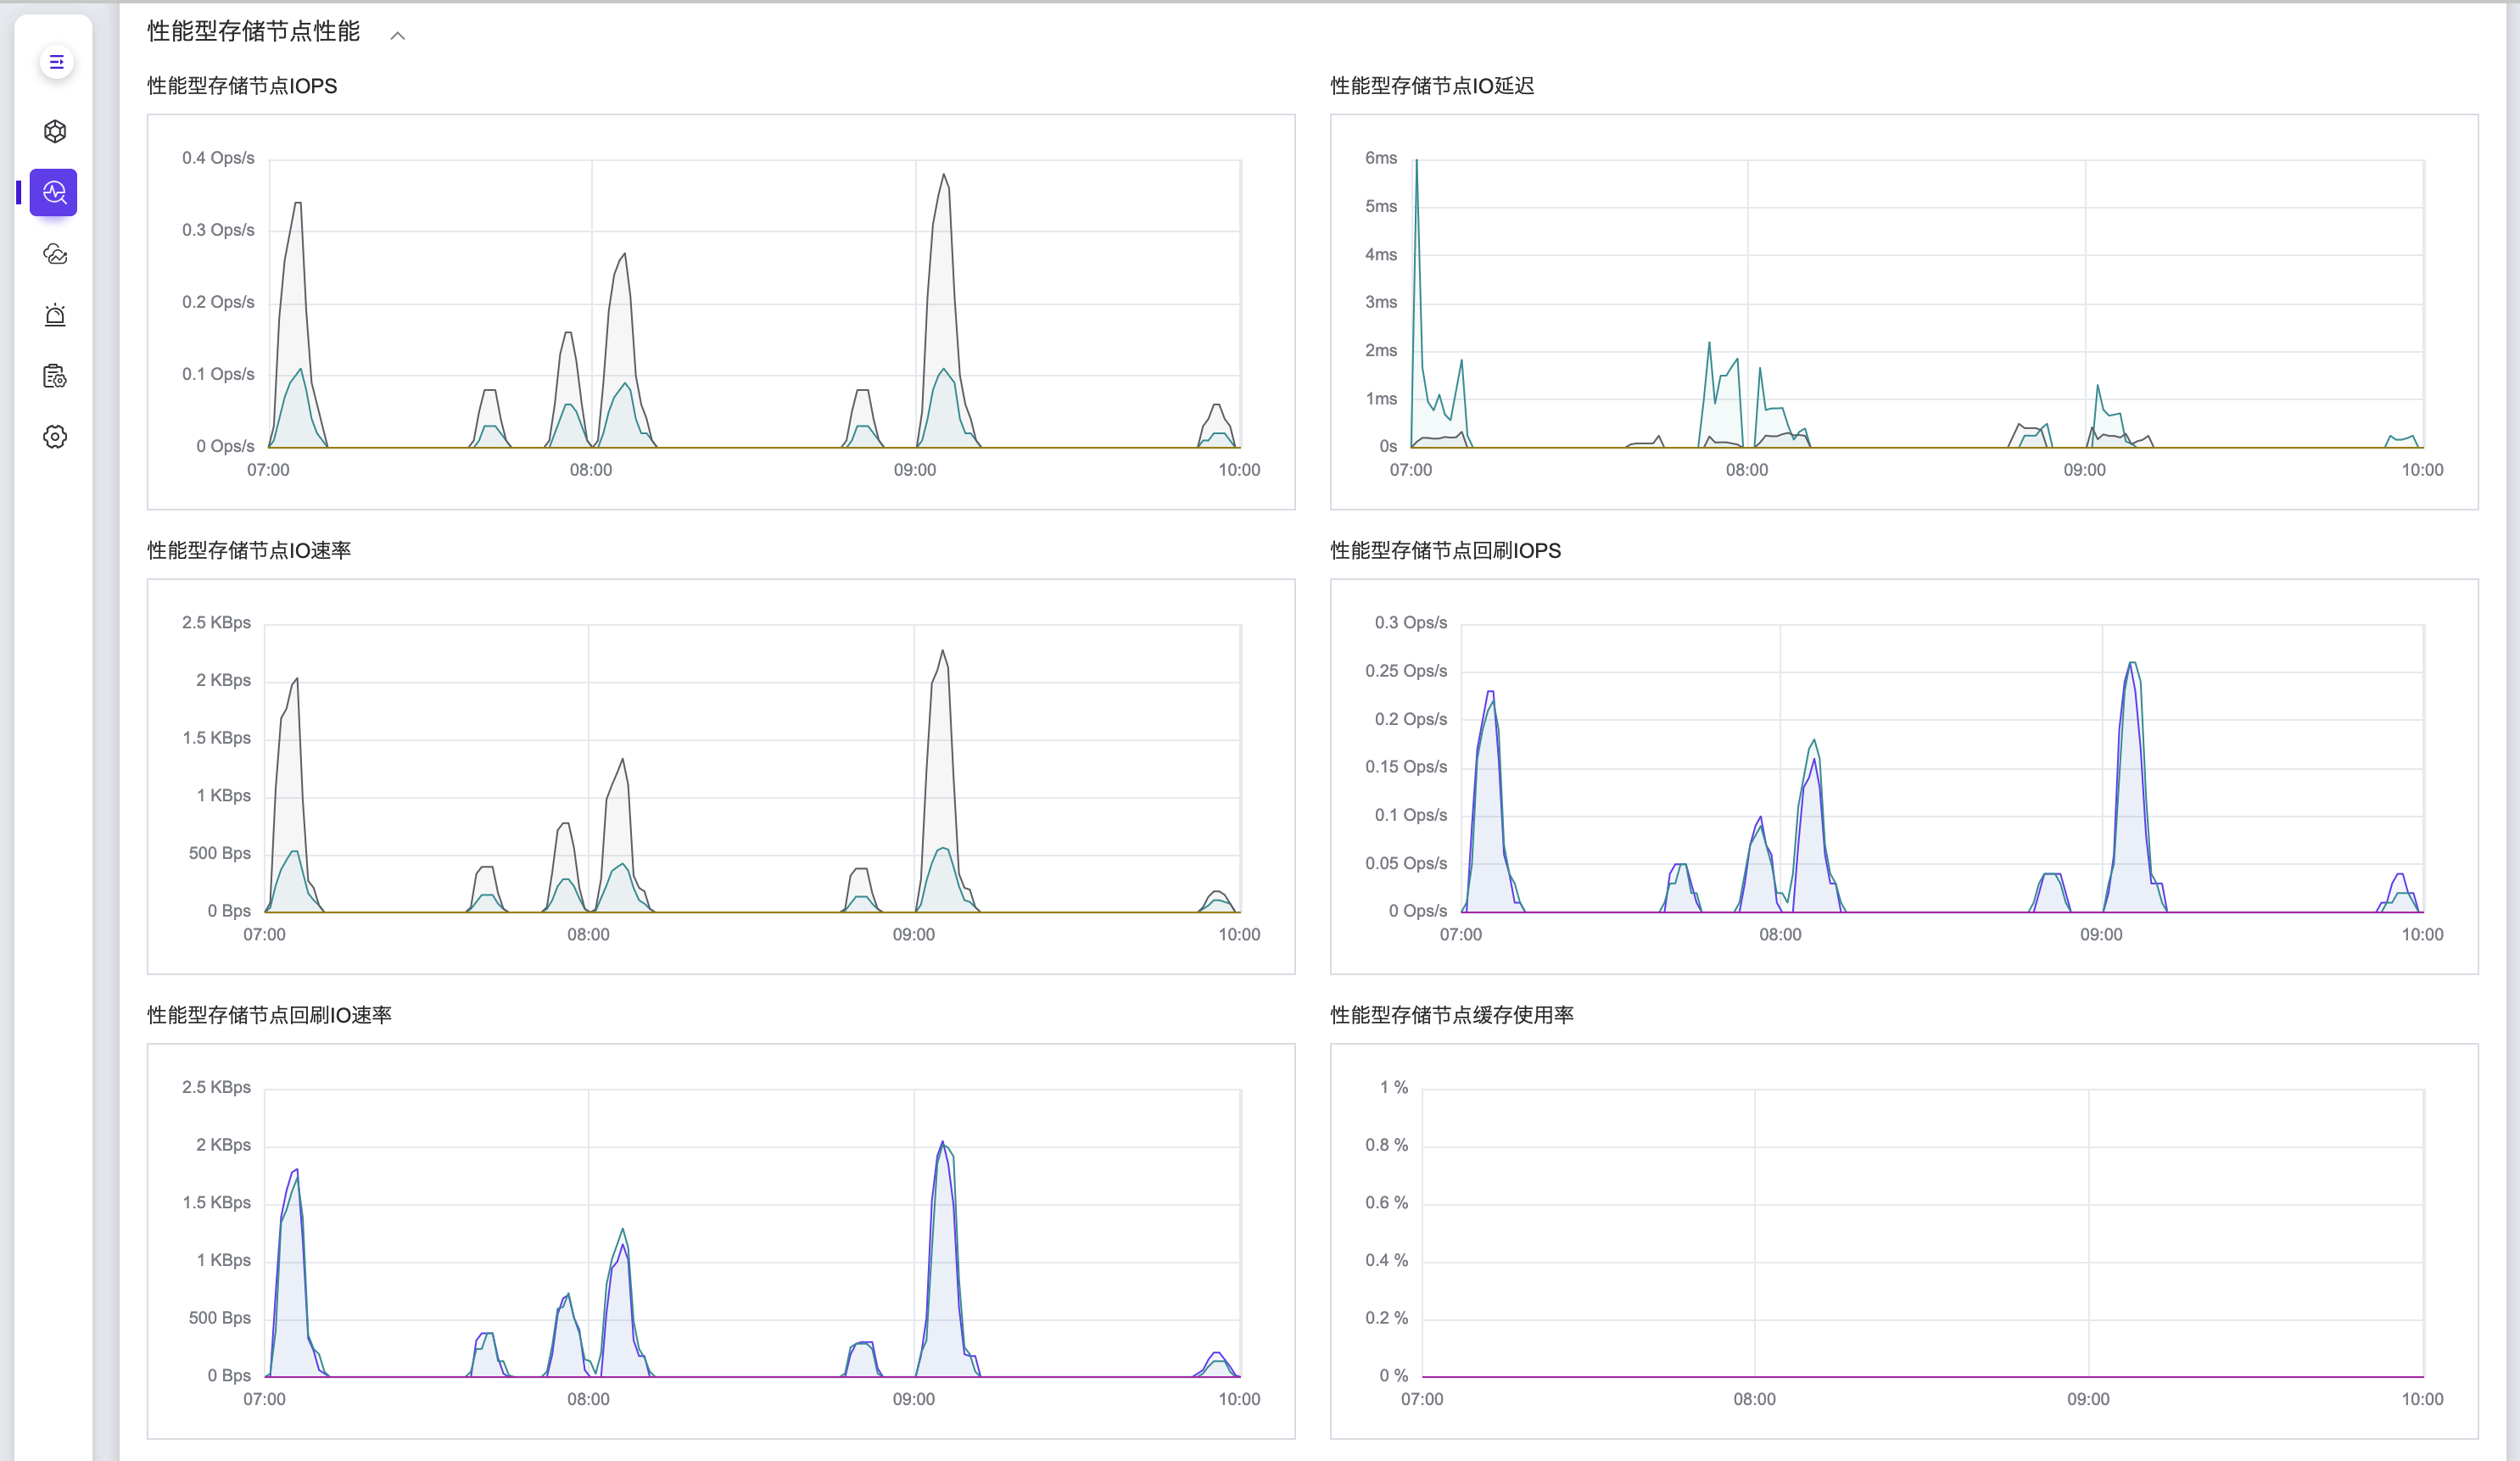Click the 07:00 latency spike in IO延迟 chart
This screenshot has width=2520, height=1461.
click(1416, 163)
